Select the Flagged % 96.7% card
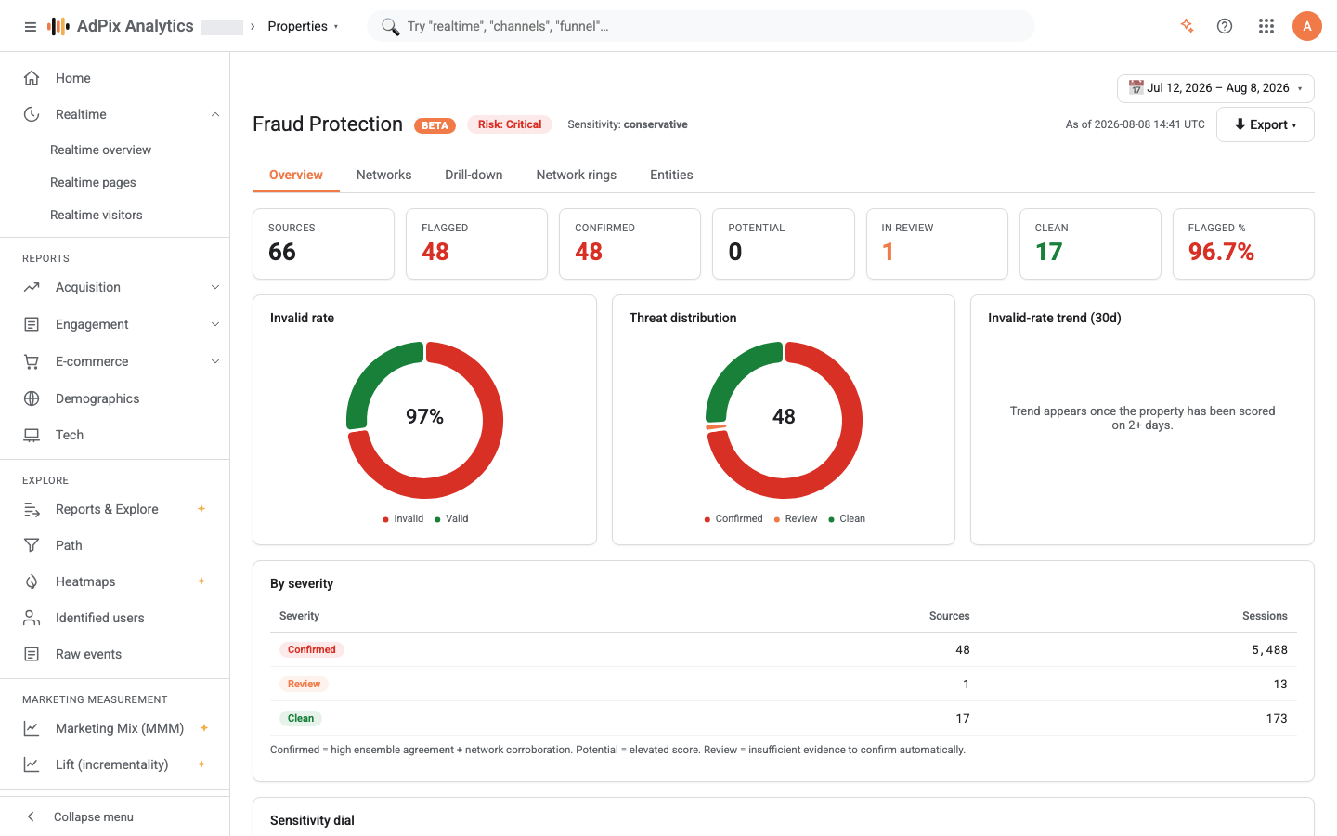 1243,243
